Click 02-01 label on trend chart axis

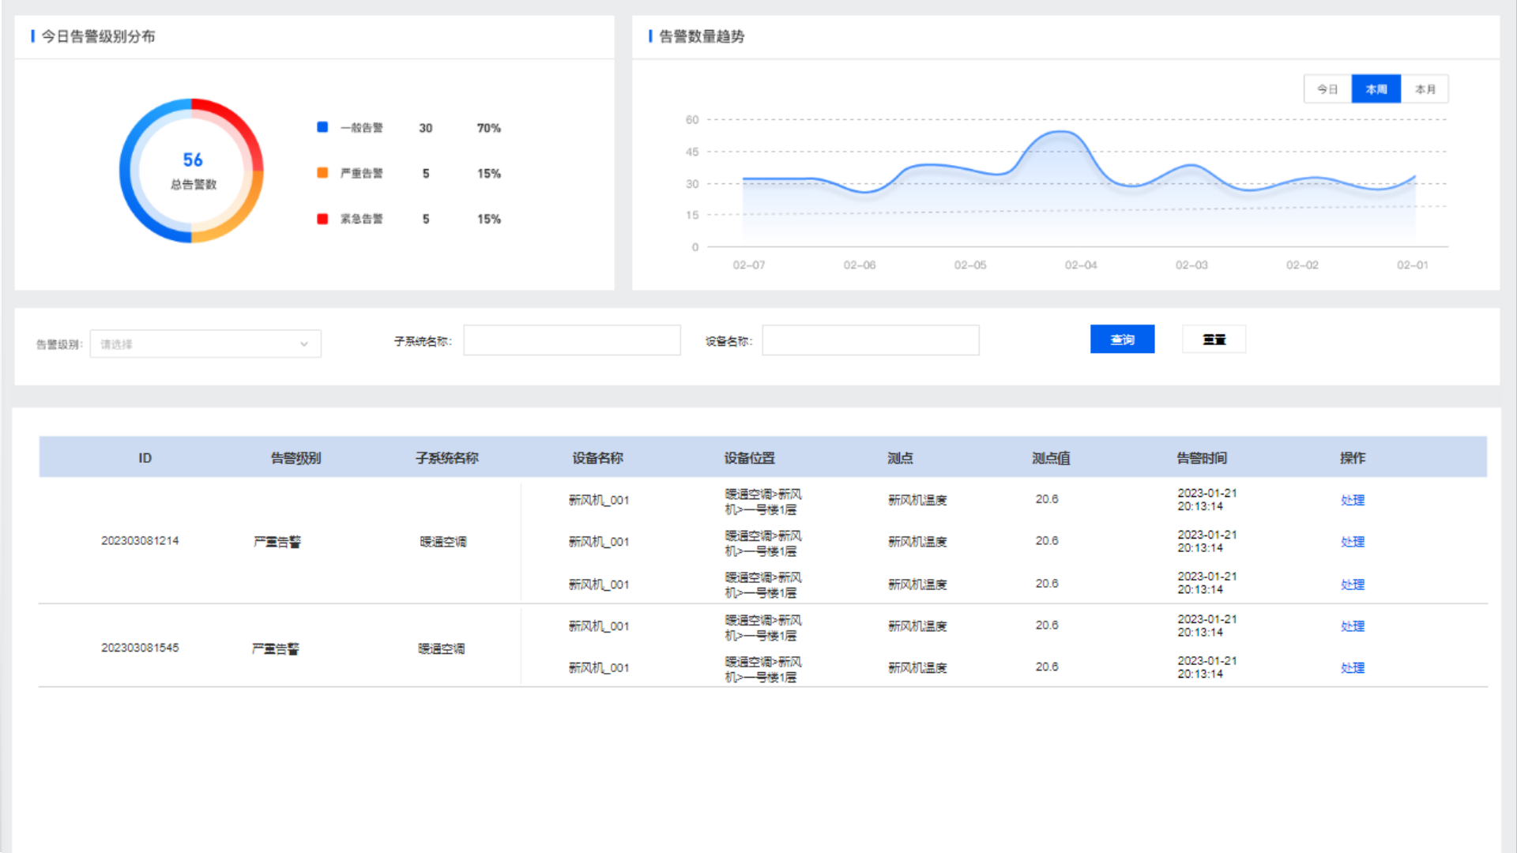(1413, 265)
